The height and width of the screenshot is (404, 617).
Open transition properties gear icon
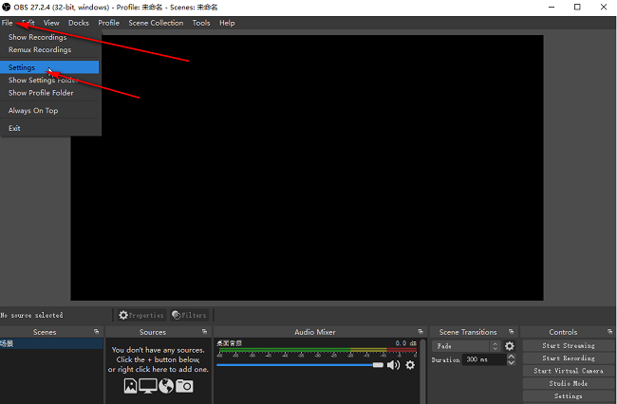(510, 346)
